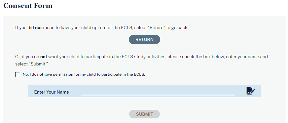
Task: Click the checkbox label about not giving permission
Action: 84,74
